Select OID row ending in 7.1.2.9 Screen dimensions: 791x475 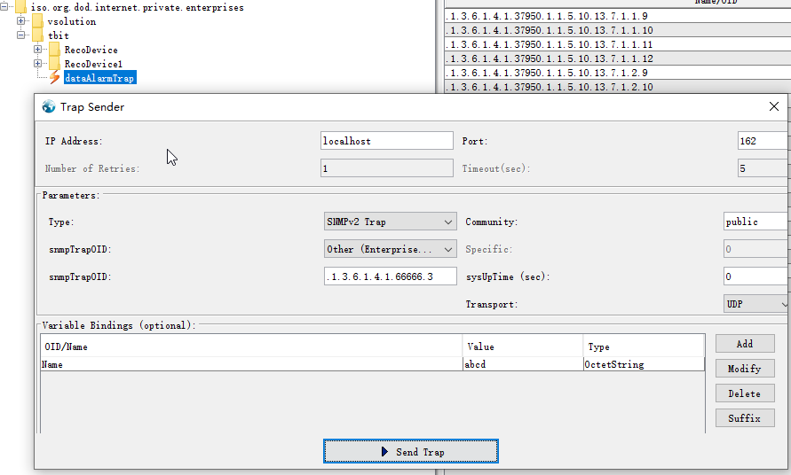(618, 73)
